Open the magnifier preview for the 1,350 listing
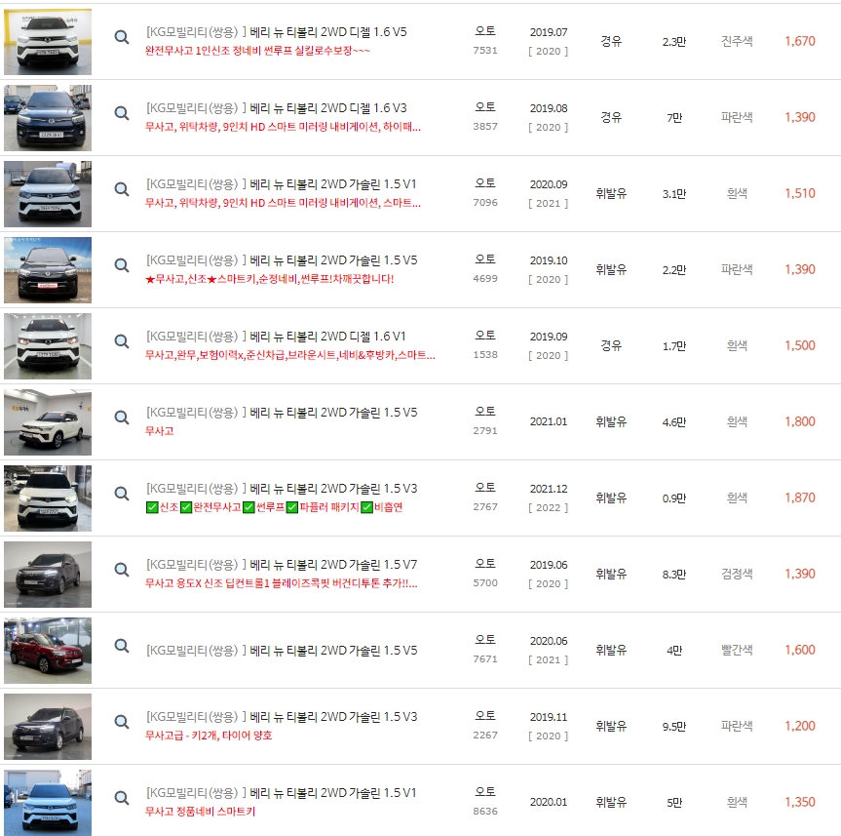 (x=122, y=798)
